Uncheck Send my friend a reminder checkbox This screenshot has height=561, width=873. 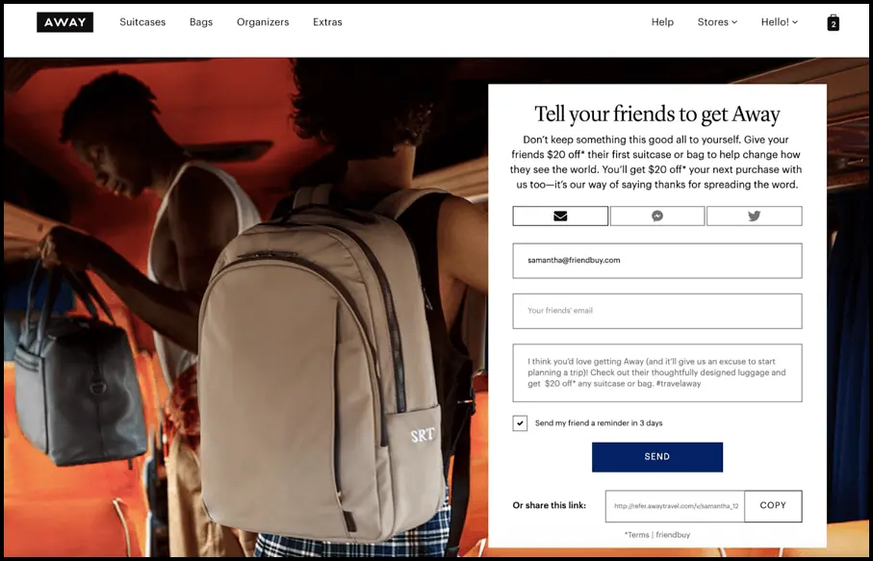[520, 423]
